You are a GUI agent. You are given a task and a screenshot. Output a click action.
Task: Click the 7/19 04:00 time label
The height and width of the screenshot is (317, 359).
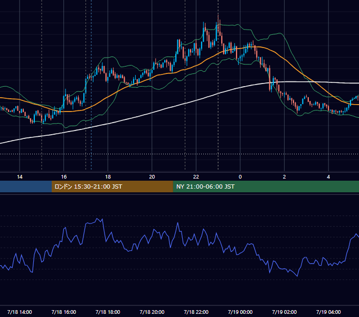point(328,312)
